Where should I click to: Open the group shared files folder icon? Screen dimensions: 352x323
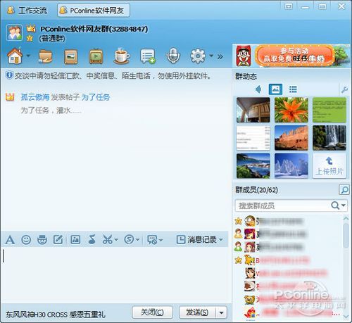click(45, 56)
